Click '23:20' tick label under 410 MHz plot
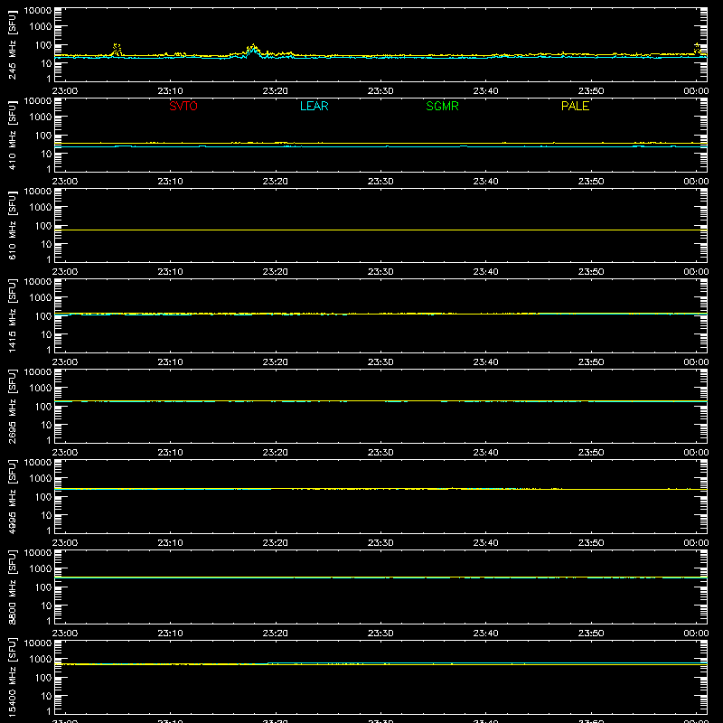This screenshot has height=723, width=723. click(x=276, y=182)
